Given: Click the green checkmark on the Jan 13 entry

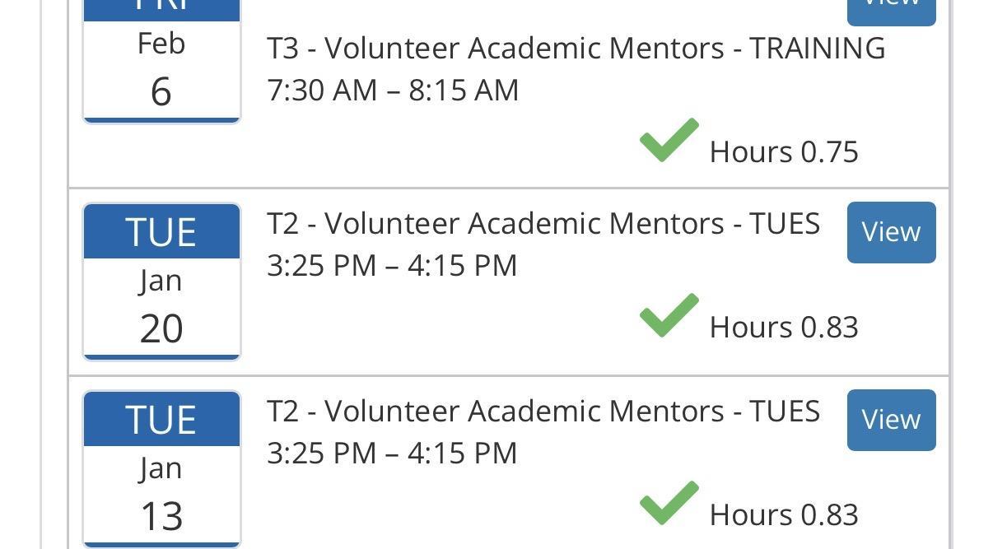Looking at the screenshot, I should click(669, 503).
